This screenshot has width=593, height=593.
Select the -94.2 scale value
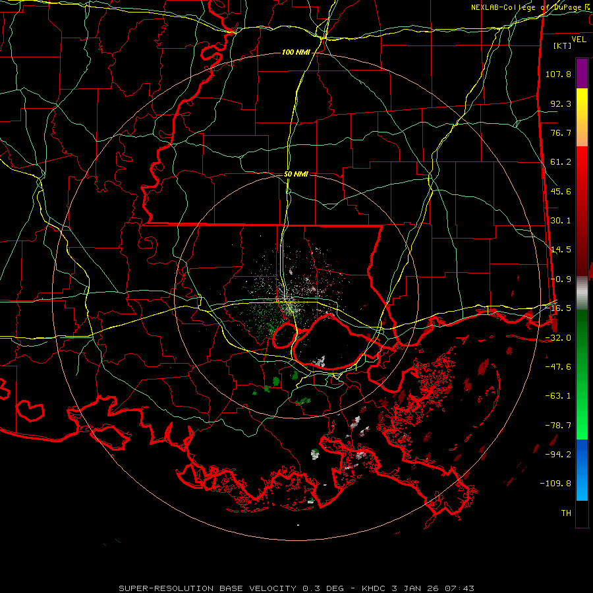point(558,455)
